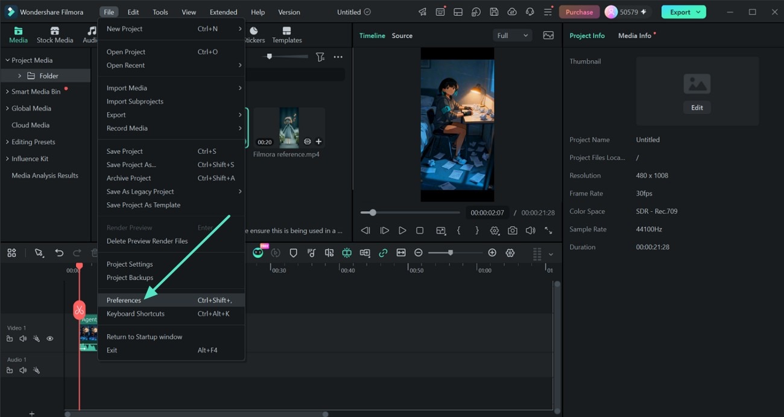Adjust the timeline zoom slider handle

point(450,253)
